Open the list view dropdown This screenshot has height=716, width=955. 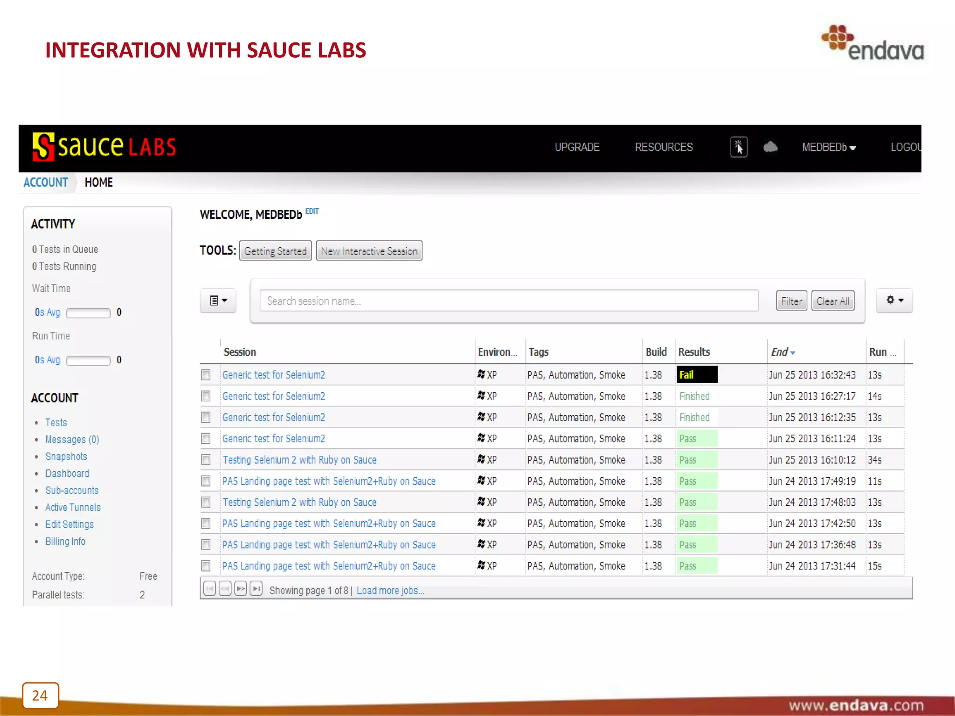pyautogui.click(x=218, y=301)
